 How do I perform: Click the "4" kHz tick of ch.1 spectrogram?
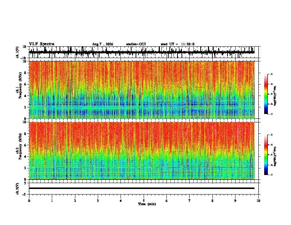point(26,96)
